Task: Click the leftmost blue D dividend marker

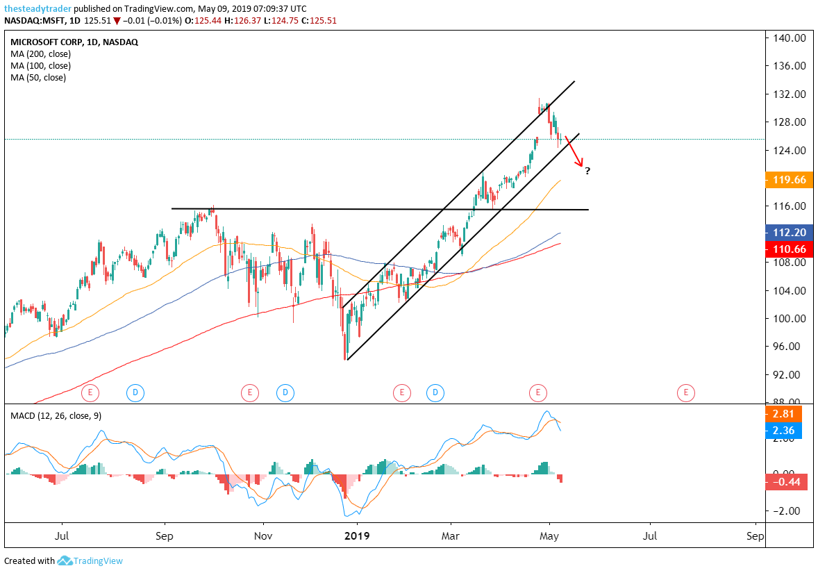Action: tap(135, 392)
